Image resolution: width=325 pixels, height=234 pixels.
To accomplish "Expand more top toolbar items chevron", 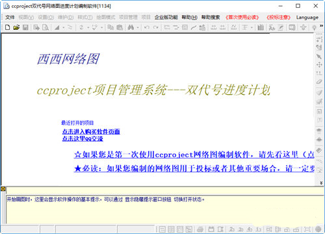I will tap(321, 26).
